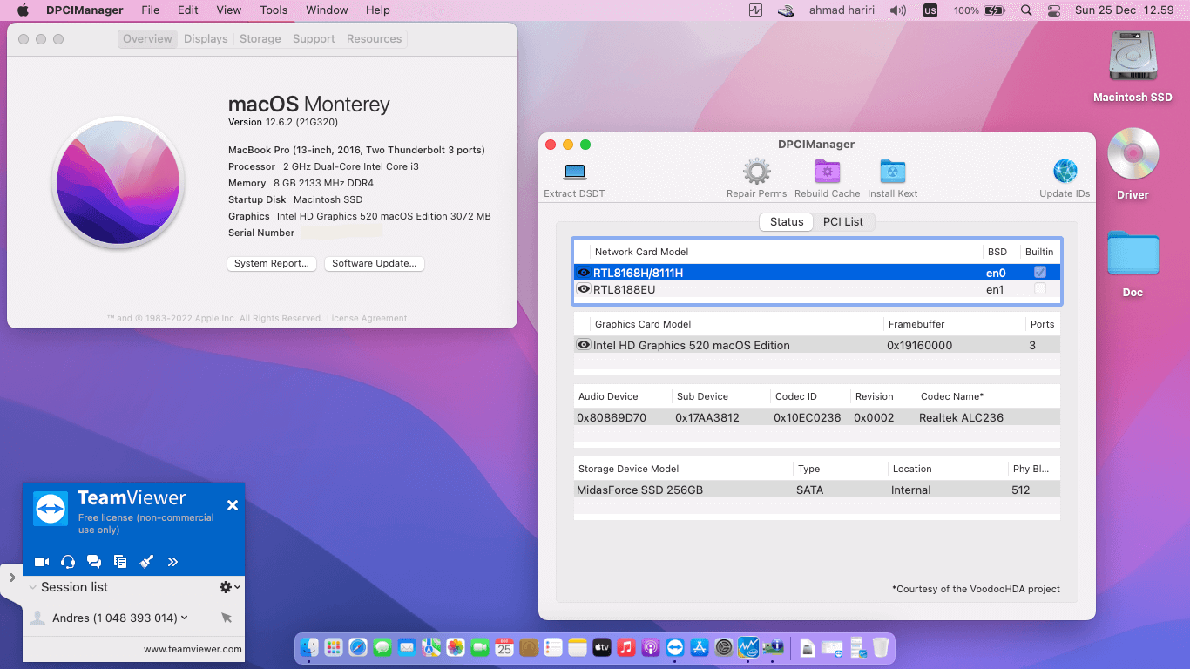The width and height of the screenshot is (1190, 669).
Task: Open the Window menu
Action: pyautogui.click(x=327, y=10)
